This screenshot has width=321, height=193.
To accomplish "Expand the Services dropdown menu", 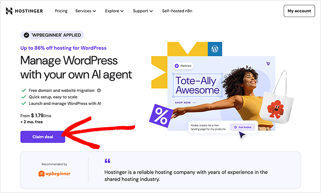I will point(85,11).
